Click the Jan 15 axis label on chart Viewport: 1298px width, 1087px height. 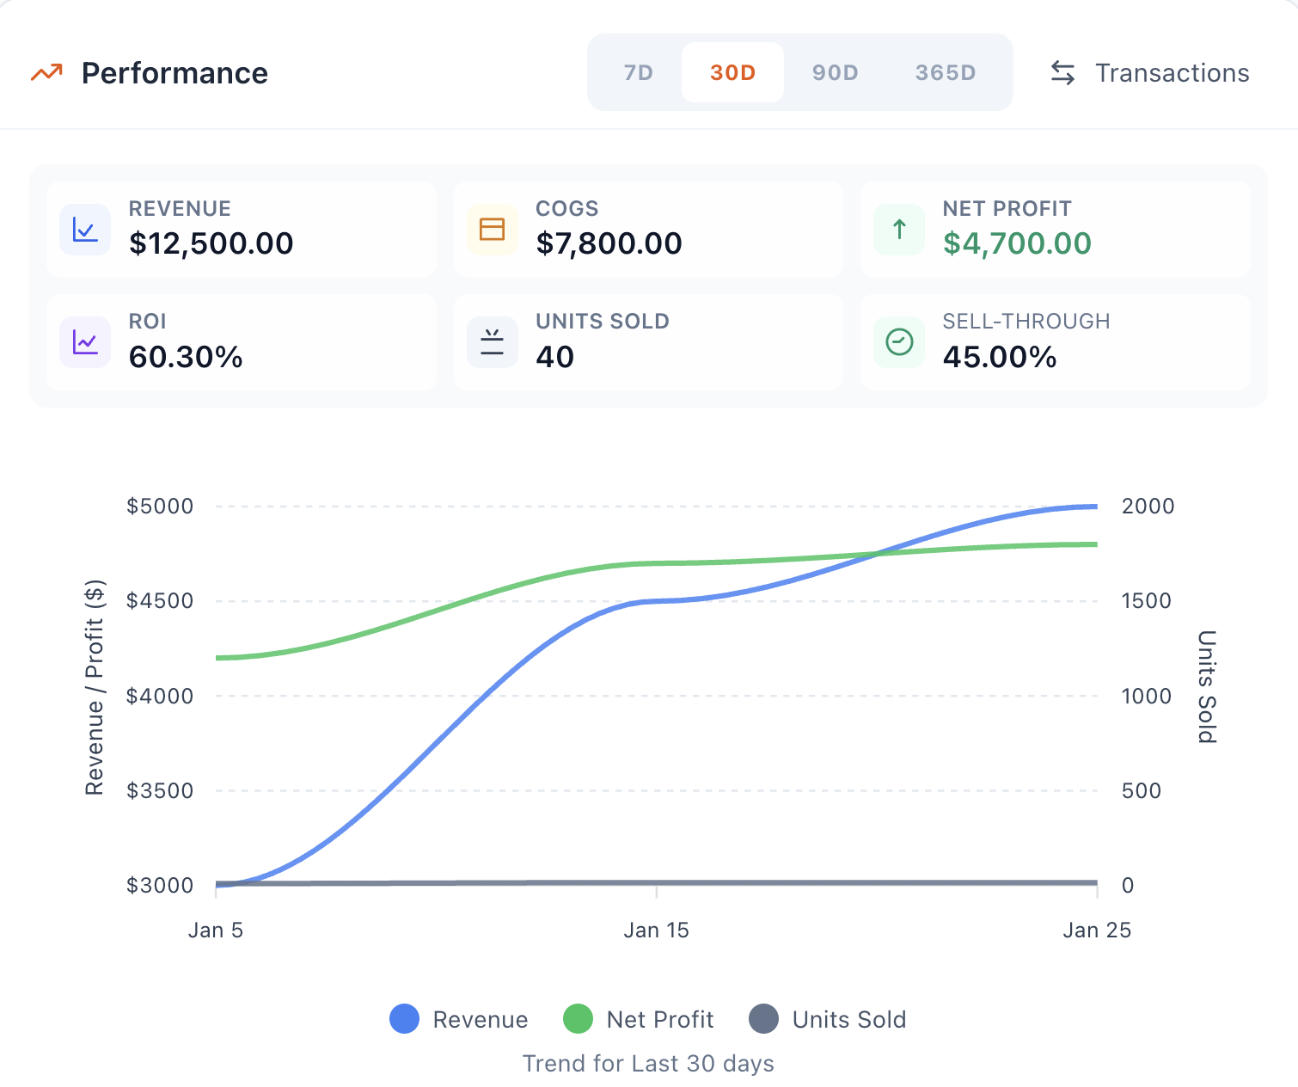click(x=657, y=930)
